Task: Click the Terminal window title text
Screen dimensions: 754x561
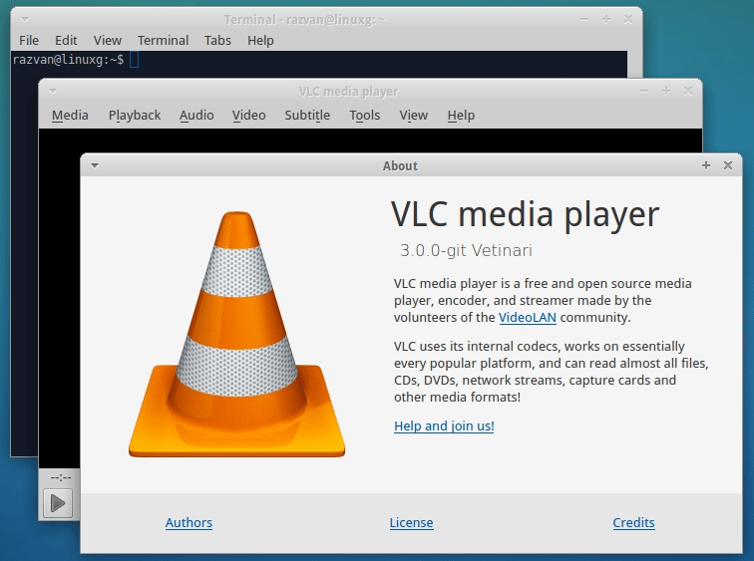Action: click(x=304, y=20)
